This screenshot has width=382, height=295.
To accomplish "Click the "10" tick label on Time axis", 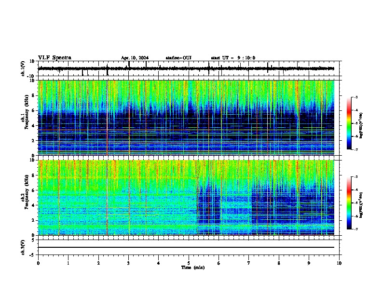I will tap(339, 263).
